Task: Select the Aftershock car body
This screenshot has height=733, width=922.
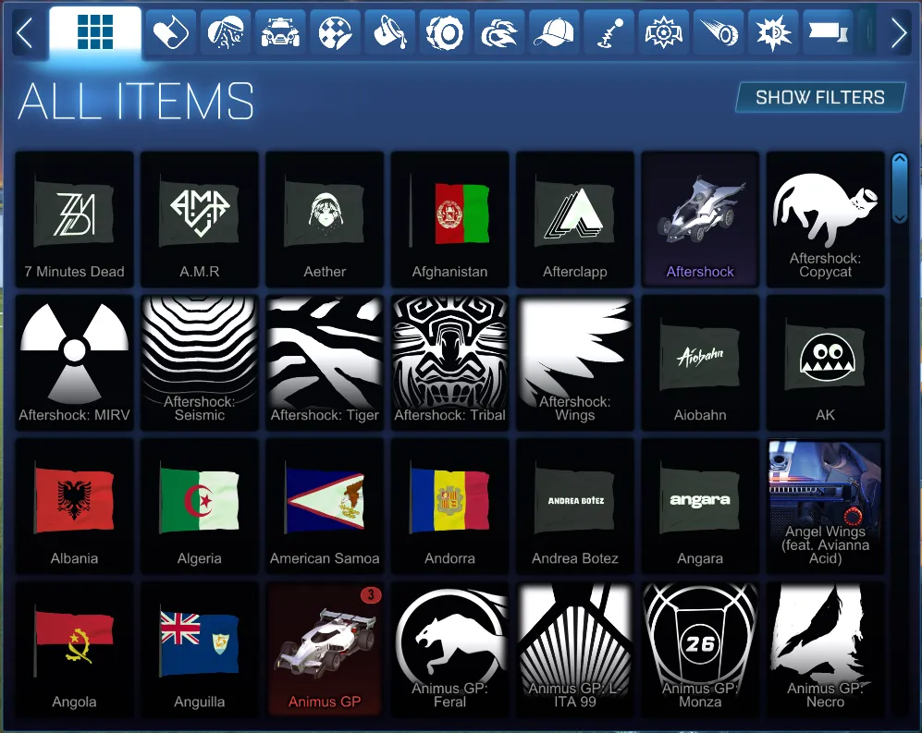Action: pyautogui.click(x=700, y=219)
